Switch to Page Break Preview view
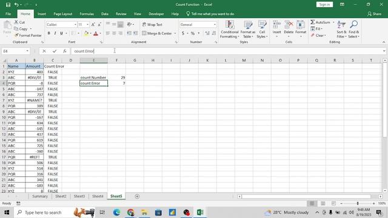The height and width of the screenshot is (218, 388). point(333,203)
